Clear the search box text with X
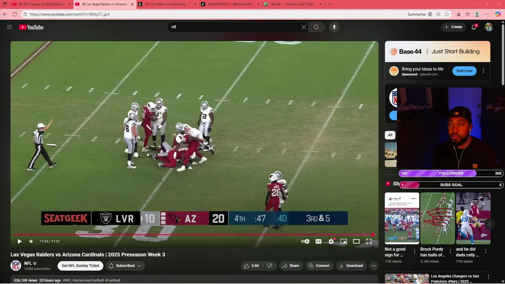Screen dimensions: 505x284 304,27
